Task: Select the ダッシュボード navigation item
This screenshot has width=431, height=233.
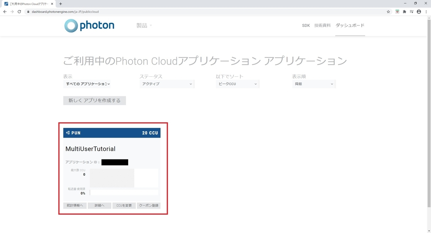Action: [x=350, y=25]
